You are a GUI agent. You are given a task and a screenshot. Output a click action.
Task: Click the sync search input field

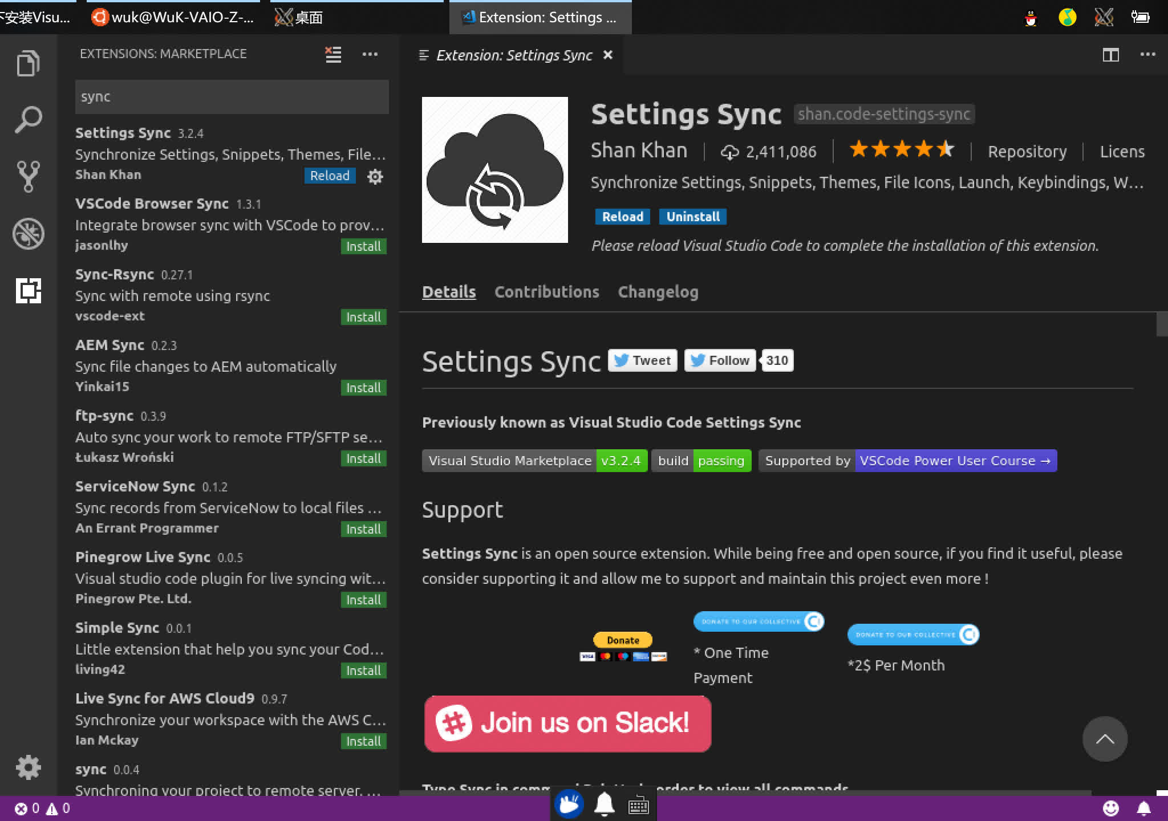click(232, 97)
